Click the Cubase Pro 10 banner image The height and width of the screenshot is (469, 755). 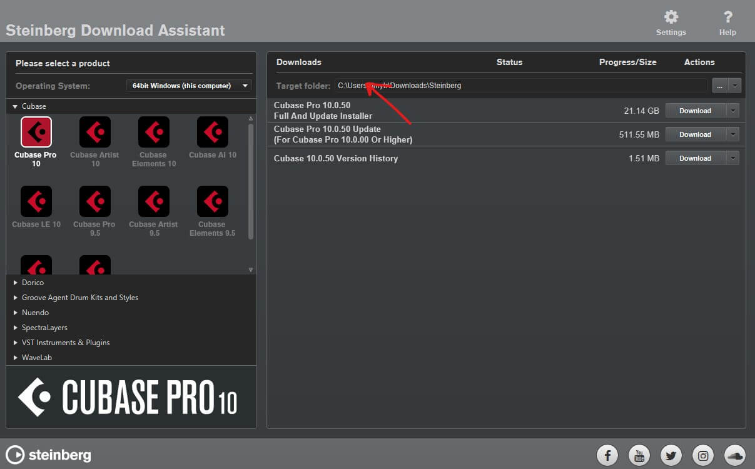(x=131, y=397)
